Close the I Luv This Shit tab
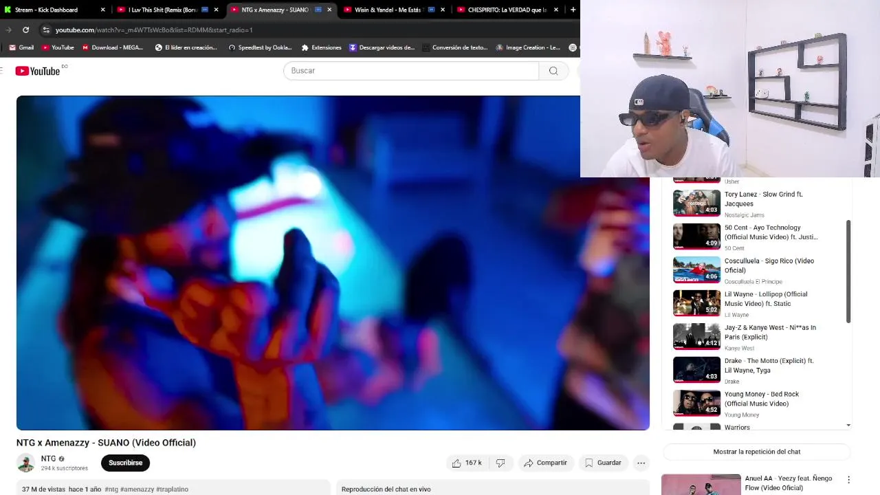 [x=217, y=10]
